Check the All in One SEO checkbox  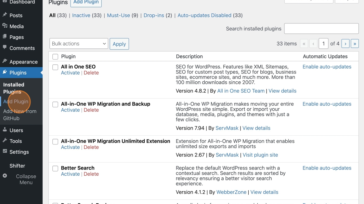pyautogui.click(x=55, y=67)
